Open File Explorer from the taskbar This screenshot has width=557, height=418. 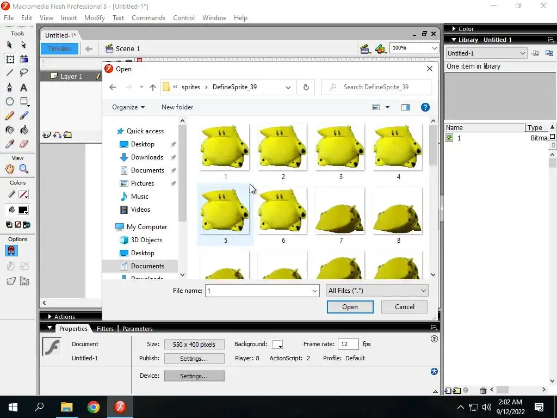click(x=66, y=407)
